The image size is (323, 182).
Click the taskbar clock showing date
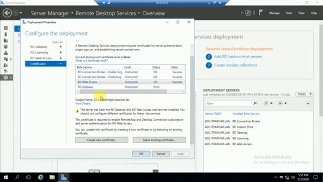[303, 177]
